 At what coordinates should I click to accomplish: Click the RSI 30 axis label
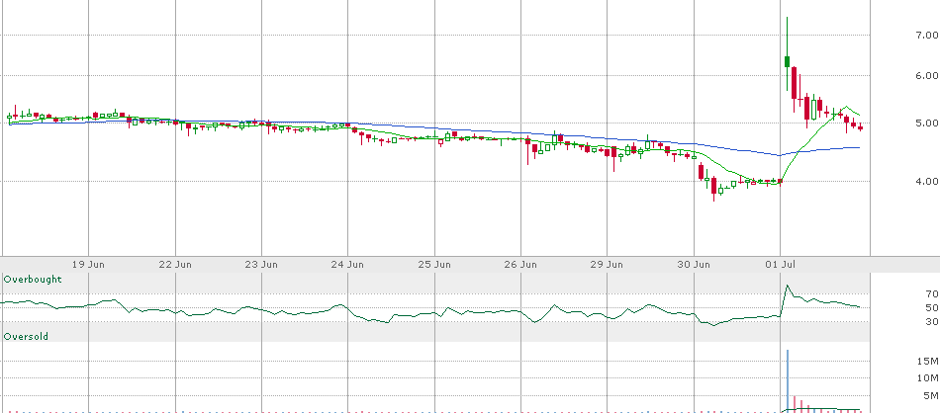(931, 322)
